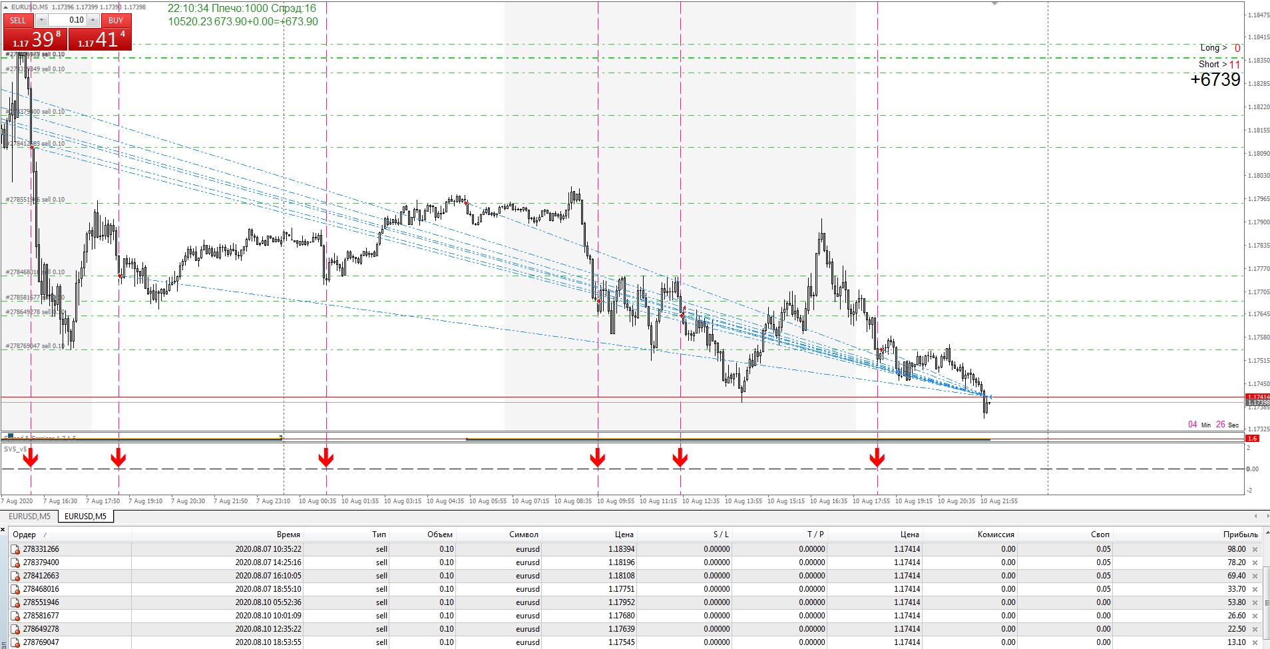Click order icon of ticket 278412663
Image resolution: width=1270 pixels, height=649 pixels.
[x=15, y=576]
